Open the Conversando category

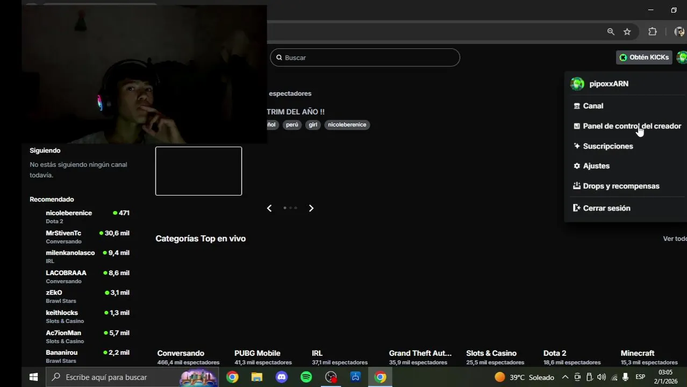[x=181, y=353]
